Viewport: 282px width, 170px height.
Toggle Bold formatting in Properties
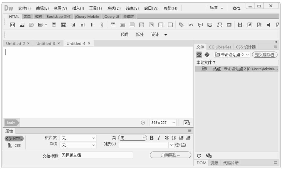point(152,138)
